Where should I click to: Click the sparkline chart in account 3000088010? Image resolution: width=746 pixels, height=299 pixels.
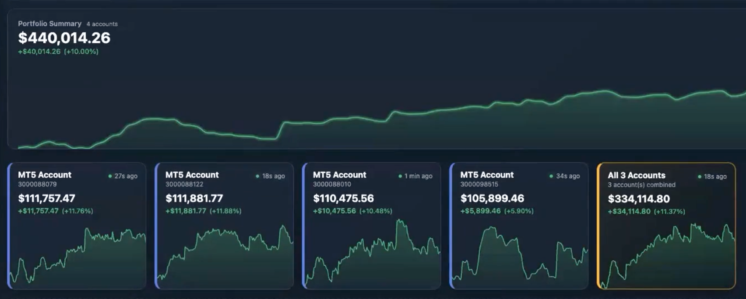[x=373, y=254]
